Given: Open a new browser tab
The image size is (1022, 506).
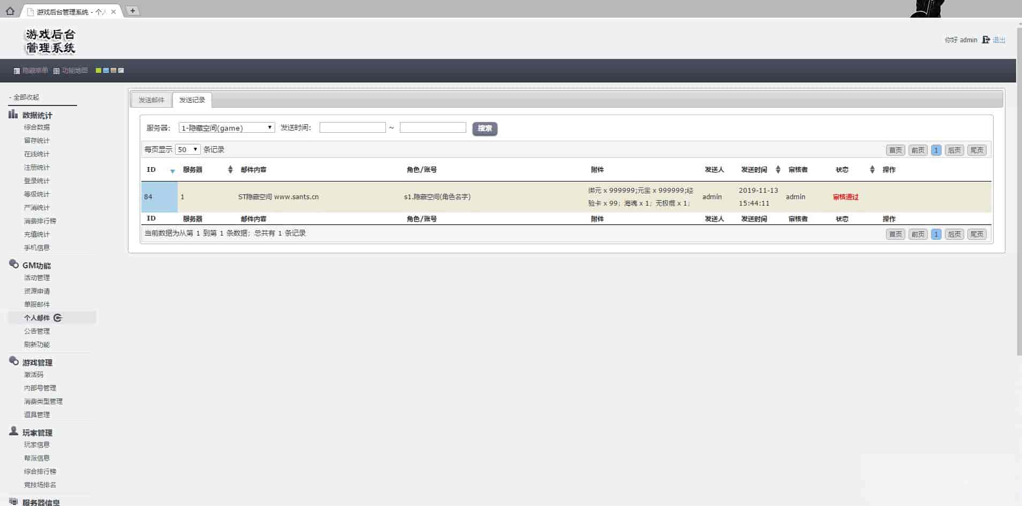Looking at the screenshot, I should pyautogui.click(x=133, y=11).
